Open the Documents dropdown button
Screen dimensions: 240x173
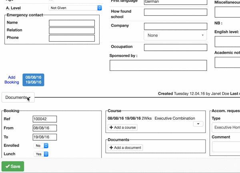pos(18,97)
